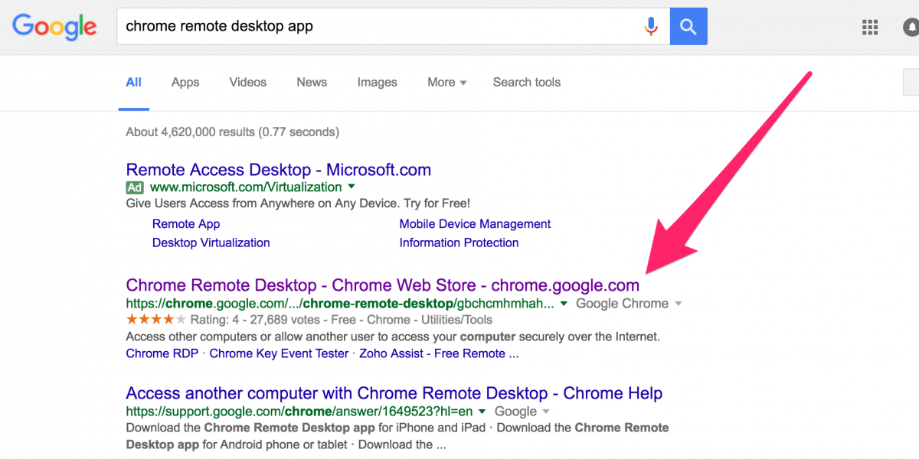Screen dimensions: 919x459
Task: Switch to the News tab
Action: tap(312, 83)
